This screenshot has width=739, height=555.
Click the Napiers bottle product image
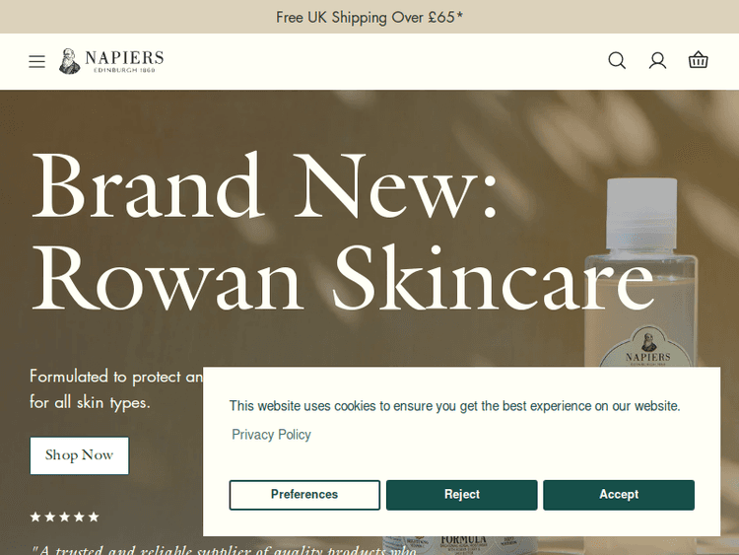(x=641, y=272)
